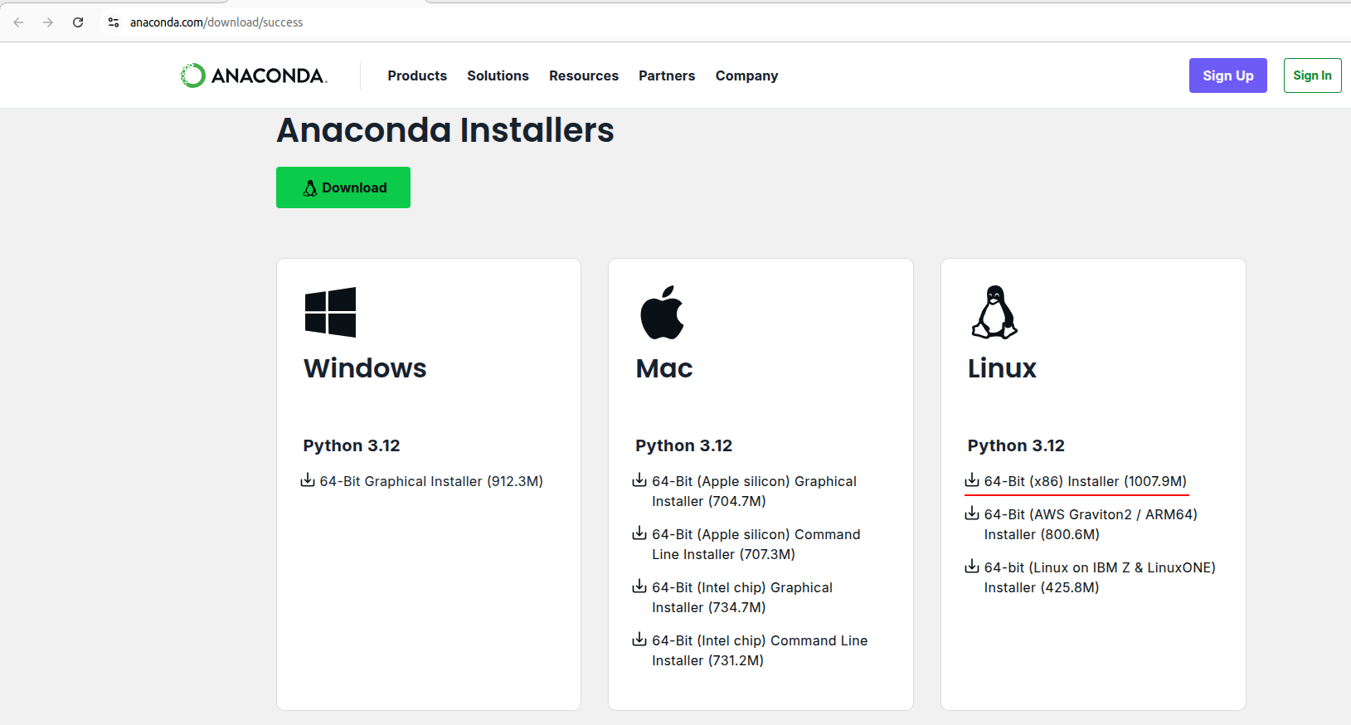The width and height of the screenshot is (1351, 725).
Task: Click Python 3.12 label in Windows card
Action: click(352, 445)
